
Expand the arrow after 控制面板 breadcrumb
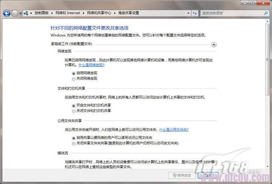point(52,13)
